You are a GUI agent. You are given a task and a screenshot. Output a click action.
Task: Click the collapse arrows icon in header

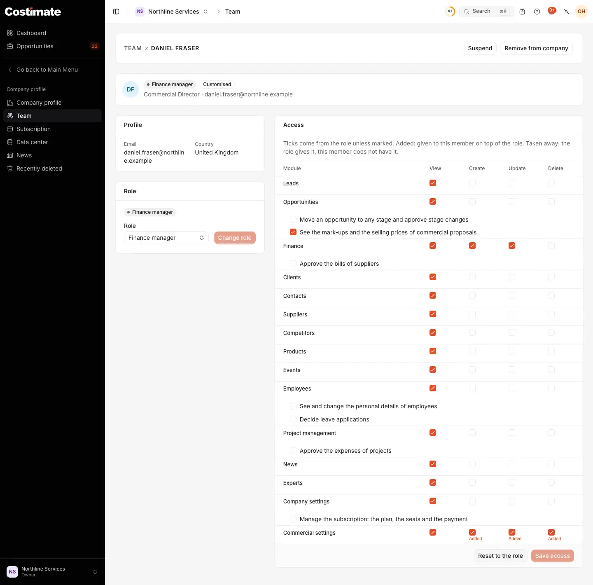click(567, 12)
